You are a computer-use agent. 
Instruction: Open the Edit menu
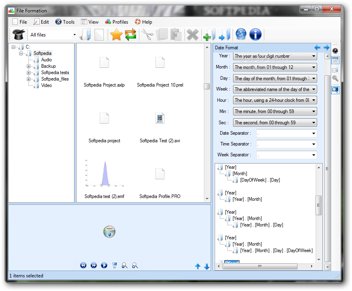coord(41,22)
